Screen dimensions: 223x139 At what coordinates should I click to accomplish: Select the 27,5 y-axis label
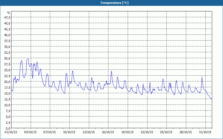pos(8,64)
